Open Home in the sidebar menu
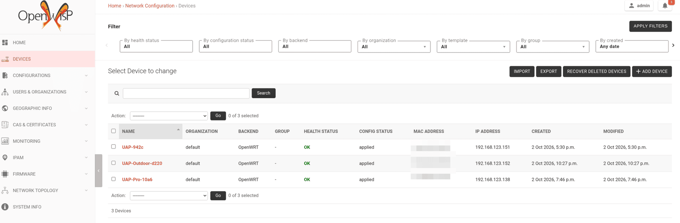The height and width of the screenshot is (223, 680). coord(48,42)
